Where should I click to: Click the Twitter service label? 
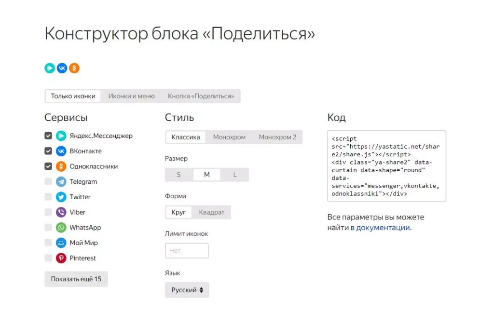[80, 197]
